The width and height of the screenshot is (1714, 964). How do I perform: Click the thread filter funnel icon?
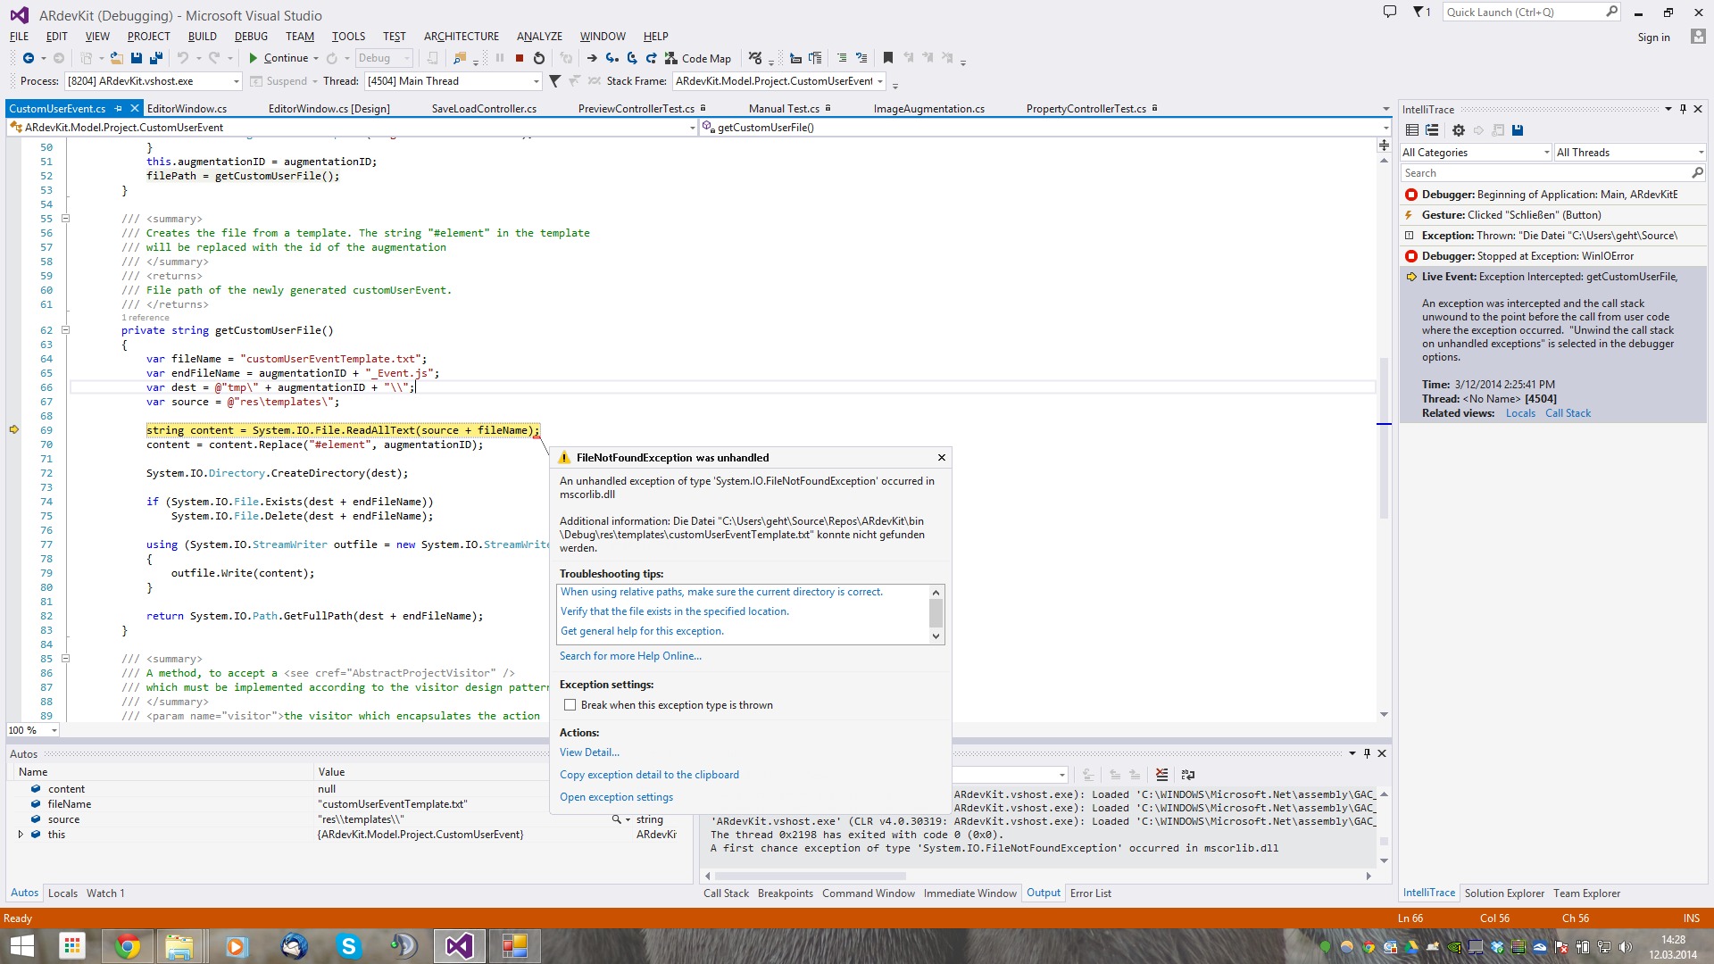pos(554,81)
